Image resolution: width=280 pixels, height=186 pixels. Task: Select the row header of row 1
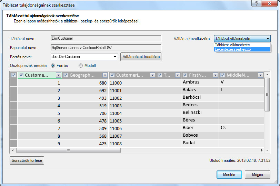pos(14,83)
